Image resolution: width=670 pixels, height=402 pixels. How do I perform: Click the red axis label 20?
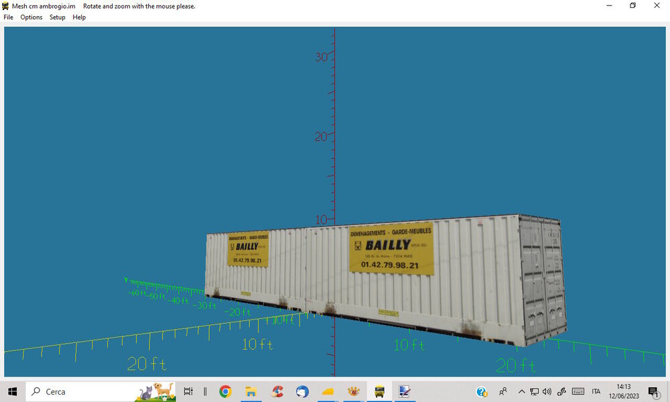pyautogui.click(x=321, y=137)
